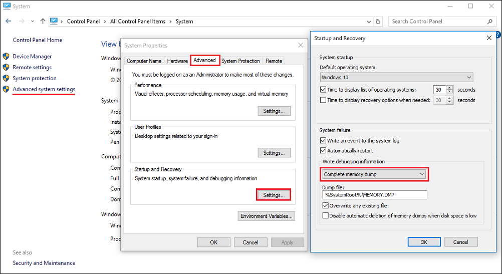The height and width of the screenshot is (274, 502).
Task: Uncheck Write an event to system log
Action: point(323,141)
